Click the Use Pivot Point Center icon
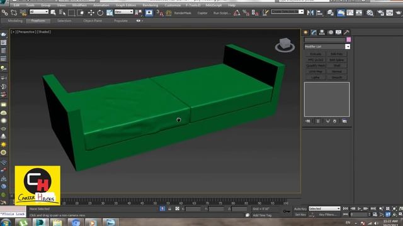403x226 pixels. click(x=139, y=13)
